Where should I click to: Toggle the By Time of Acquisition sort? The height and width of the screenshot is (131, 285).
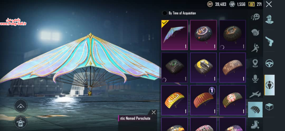click(179, 13)
